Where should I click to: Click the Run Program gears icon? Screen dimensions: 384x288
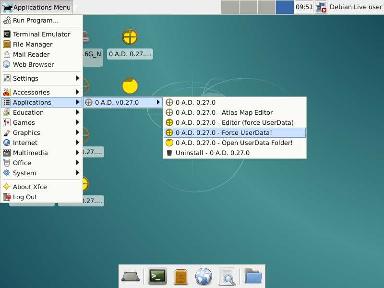[7, 21]
